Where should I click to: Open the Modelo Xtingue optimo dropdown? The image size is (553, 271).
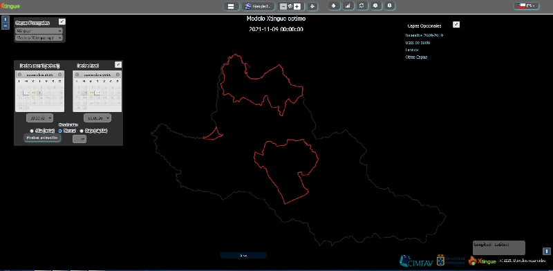(x=39, y=37)
